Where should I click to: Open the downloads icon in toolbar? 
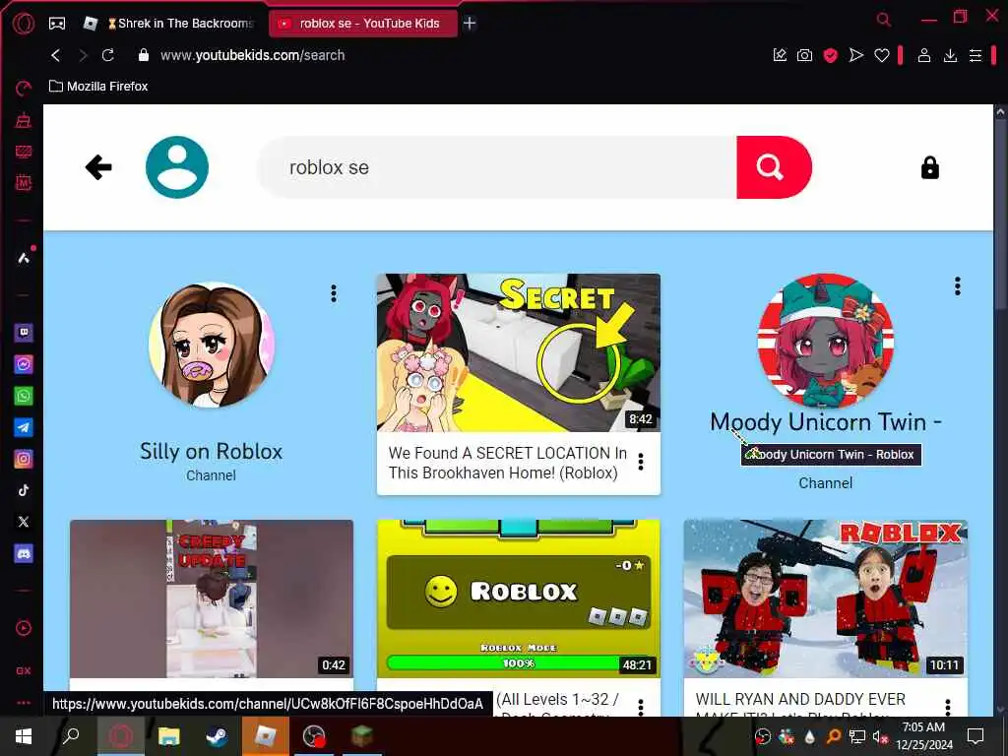(x=950, y=55)
